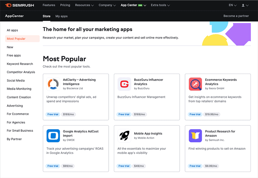
Task: Expand the Company dropdown
Action: [107, 5]
